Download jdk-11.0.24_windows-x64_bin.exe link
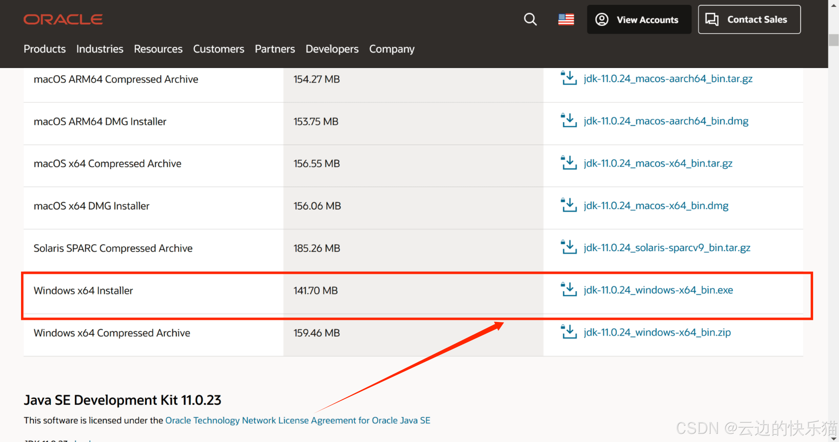Image resolution: width=839 pixels, height=442 pixels. click(658, 290)
